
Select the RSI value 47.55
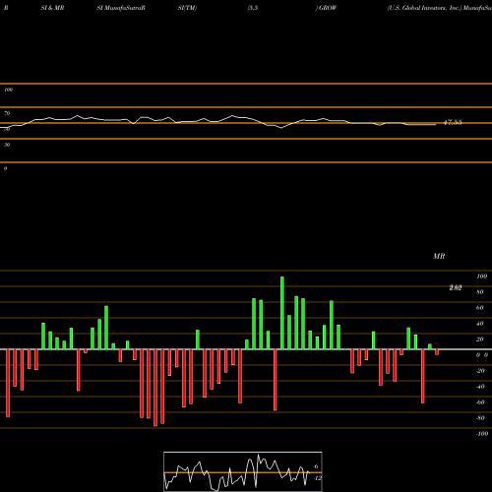pyautogui.click(x=453, y=122)
